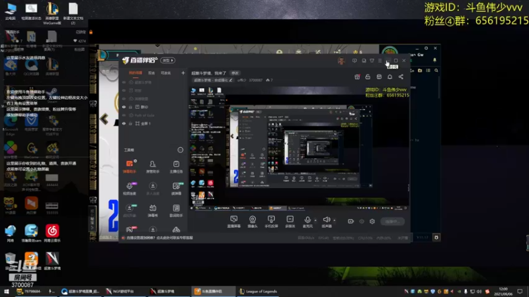Viewport: 529px width, 297px height.
Task: Select the Path of Exile source row
Action: click(153, 115)
